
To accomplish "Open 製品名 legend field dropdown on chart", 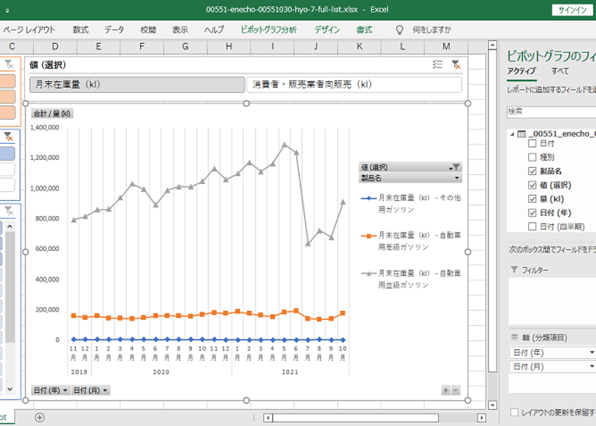I will [457, 177].
